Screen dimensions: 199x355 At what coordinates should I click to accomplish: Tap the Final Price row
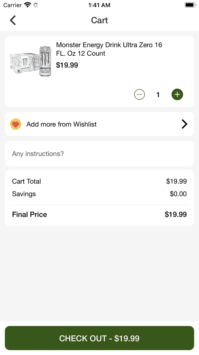point(100,214)
